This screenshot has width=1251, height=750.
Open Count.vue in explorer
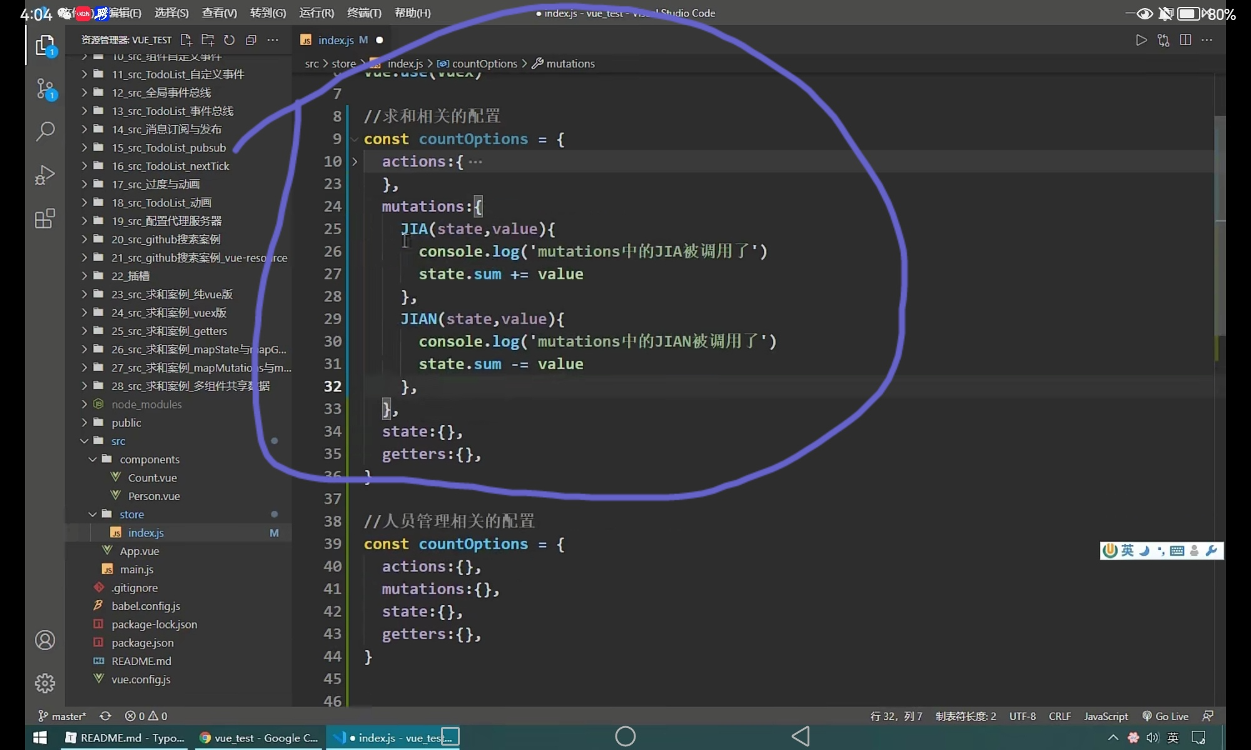point(153,478)
